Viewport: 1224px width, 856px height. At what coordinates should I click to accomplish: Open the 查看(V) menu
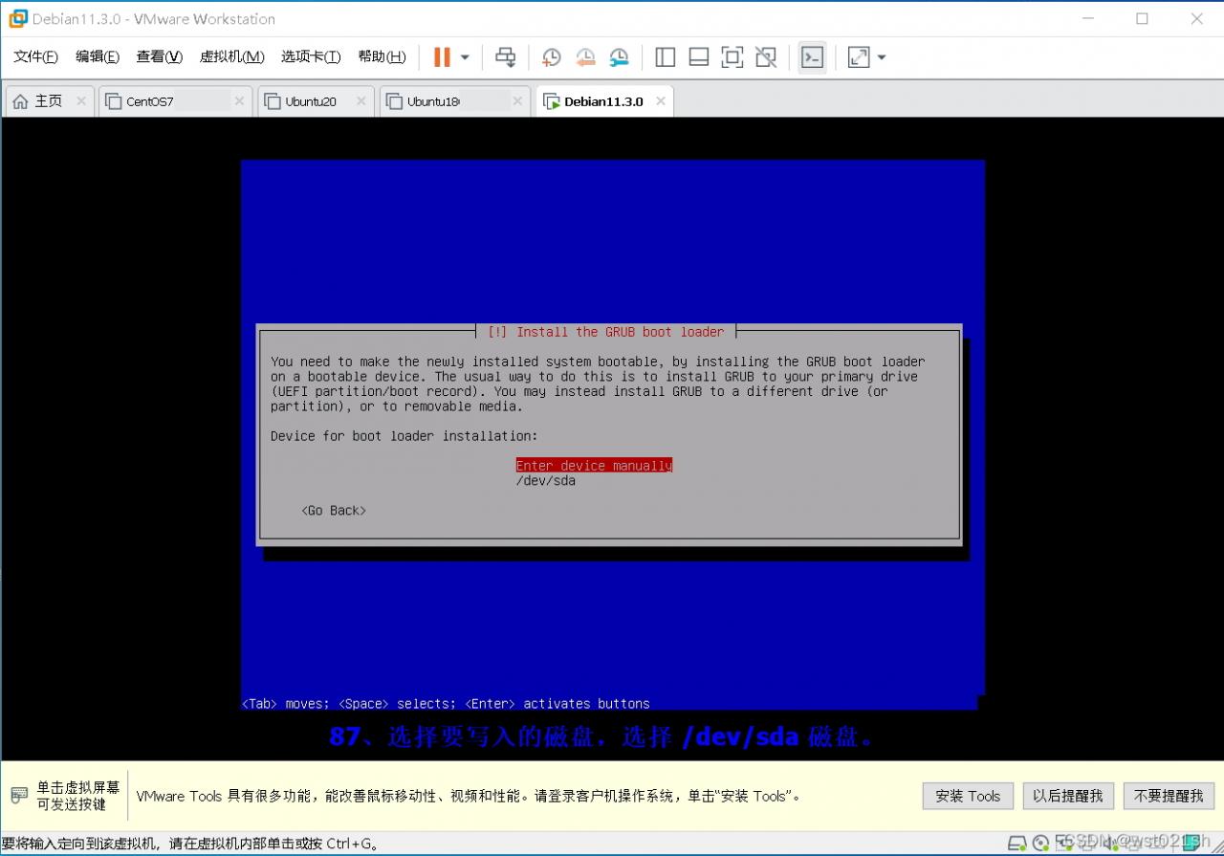160,57
